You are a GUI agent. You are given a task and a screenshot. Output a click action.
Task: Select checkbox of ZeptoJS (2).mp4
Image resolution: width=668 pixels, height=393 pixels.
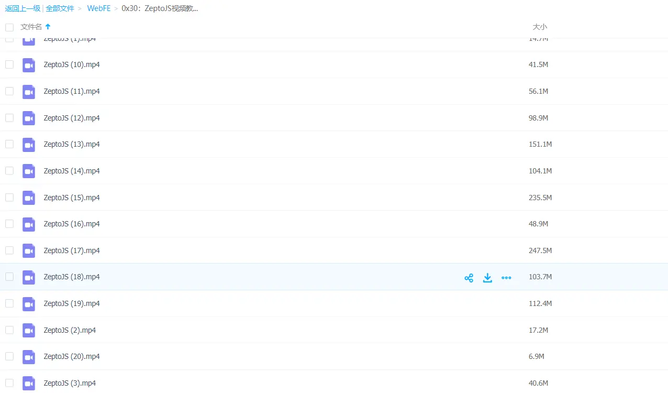[x=9, y=330]
